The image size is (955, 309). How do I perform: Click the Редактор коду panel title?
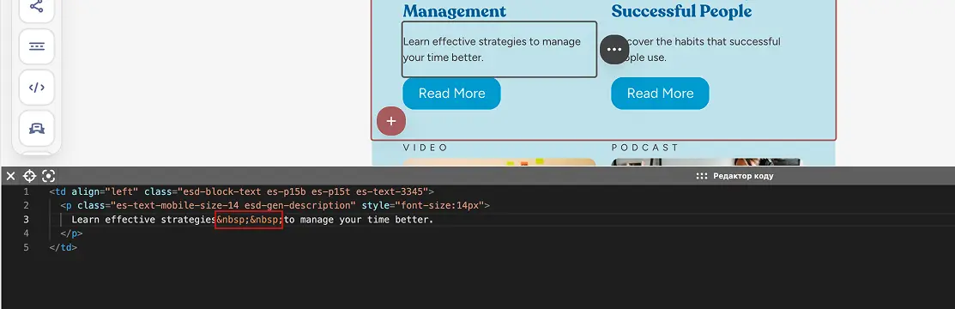pos(743,176)
